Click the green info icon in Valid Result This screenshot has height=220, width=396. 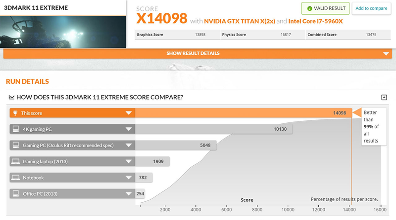tap(309, 8)
